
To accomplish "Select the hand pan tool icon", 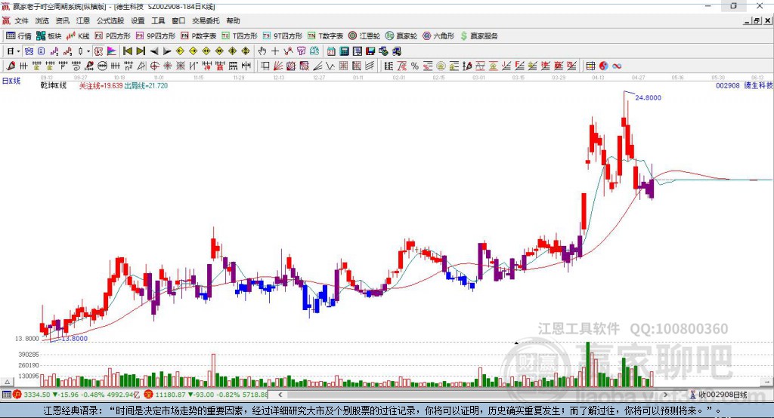I will pyautogui.click(x=262, y=51).
